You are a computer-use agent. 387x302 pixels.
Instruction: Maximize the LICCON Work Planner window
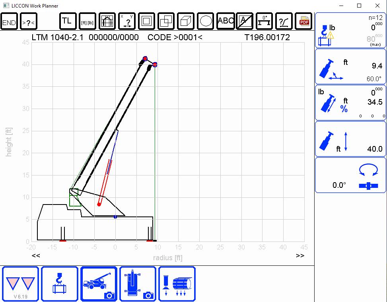pyautogui.click(x=359, y=6)
